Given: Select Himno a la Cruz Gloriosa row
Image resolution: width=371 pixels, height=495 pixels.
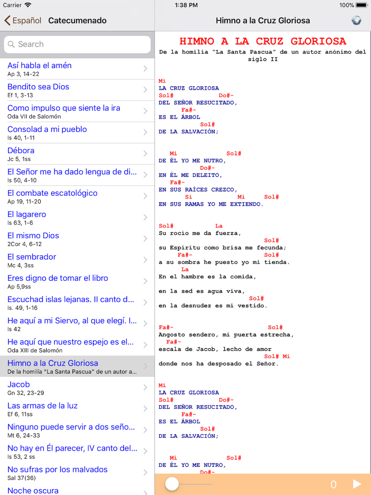Looking at the screenshot, I should pos(77,366).
